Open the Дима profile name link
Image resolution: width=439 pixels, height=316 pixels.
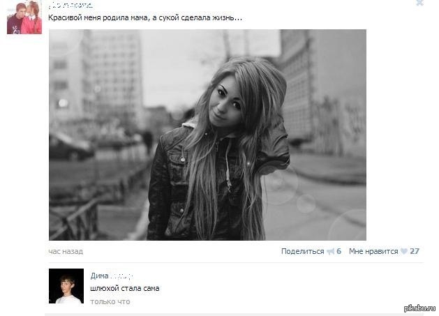99,276
